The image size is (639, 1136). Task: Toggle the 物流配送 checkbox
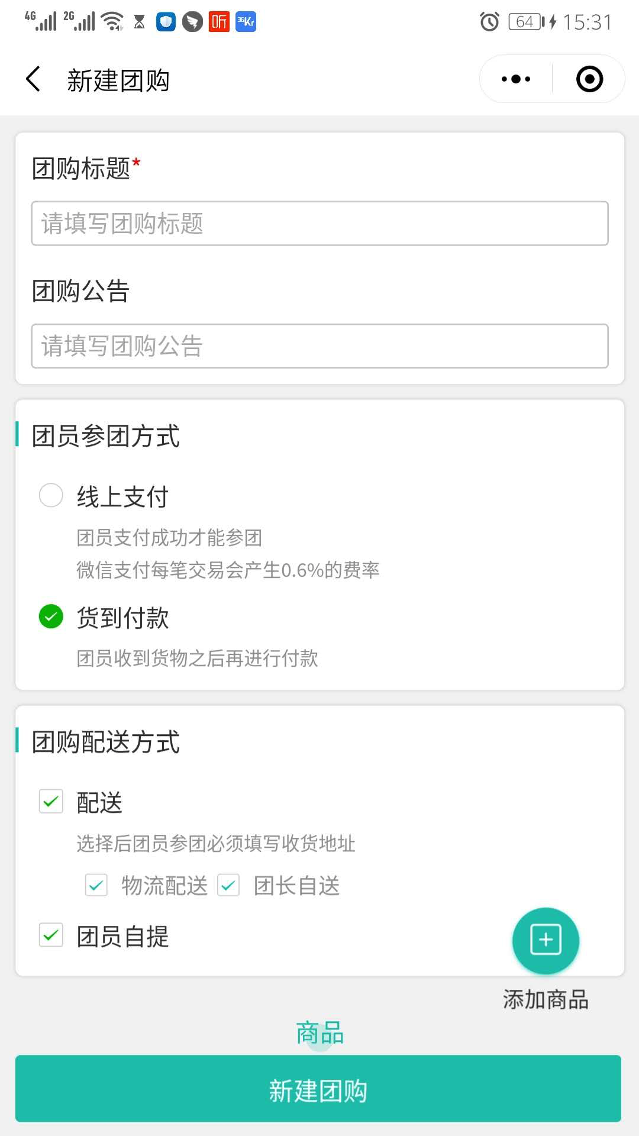(96, 885)
